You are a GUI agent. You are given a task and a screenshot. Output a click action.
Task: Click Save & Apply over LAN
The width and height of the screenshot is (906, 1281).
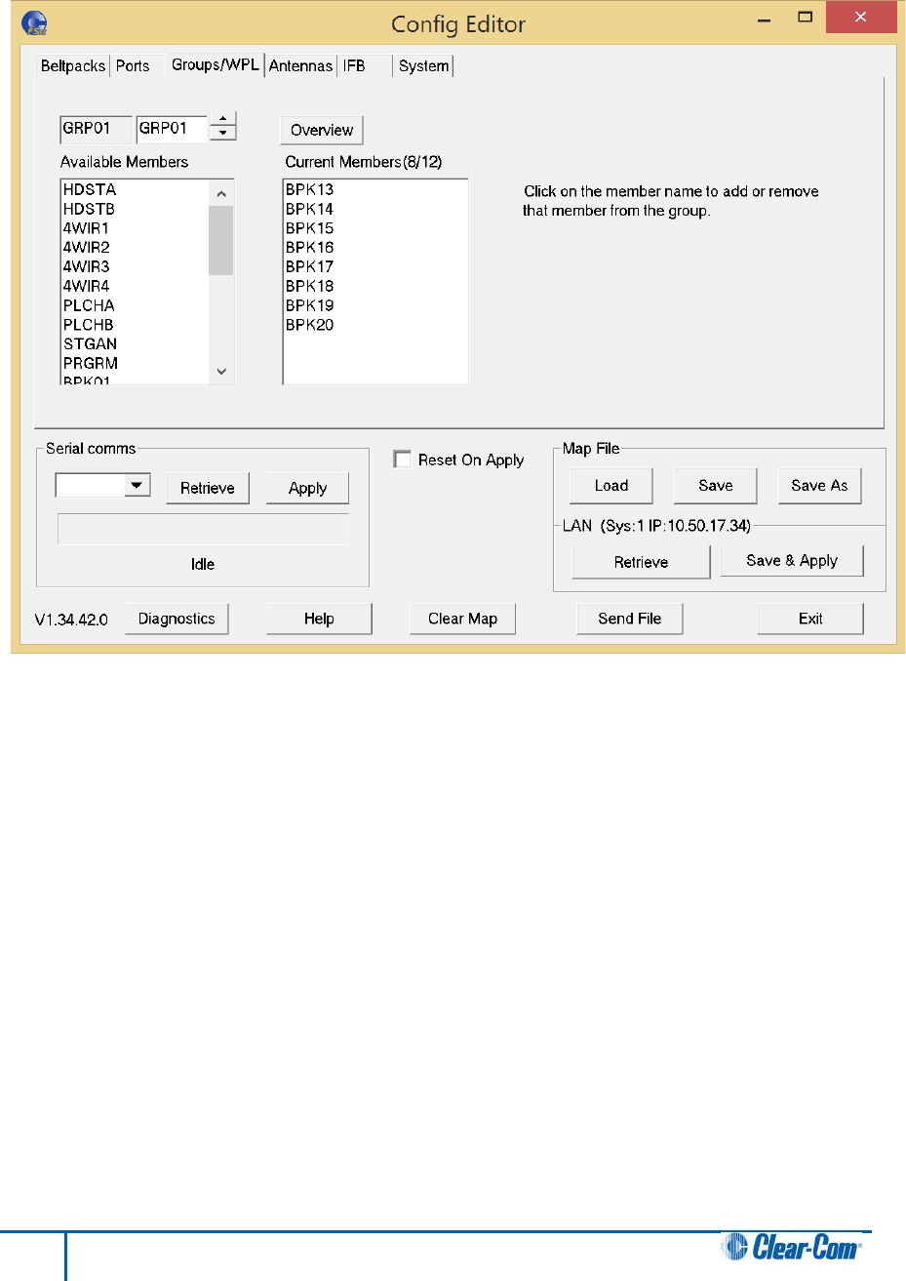792,560
